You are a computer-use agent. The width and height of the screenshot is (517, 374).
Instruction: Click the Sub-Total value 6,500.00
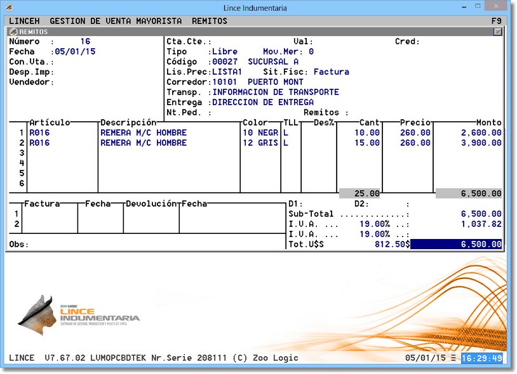pyautogui.click(x=481, y=214)
